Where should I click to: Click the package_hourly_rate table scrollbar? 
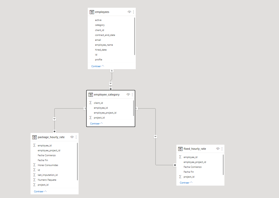tap(77, 161)
